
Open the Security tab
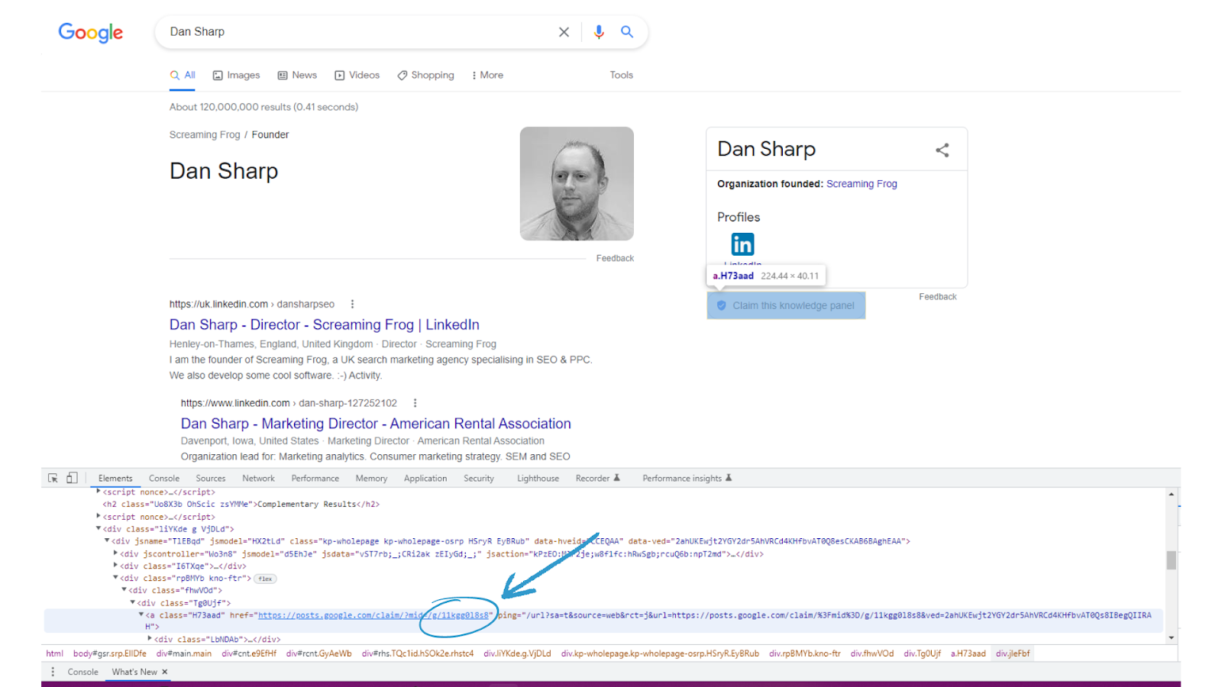point(479,479)
